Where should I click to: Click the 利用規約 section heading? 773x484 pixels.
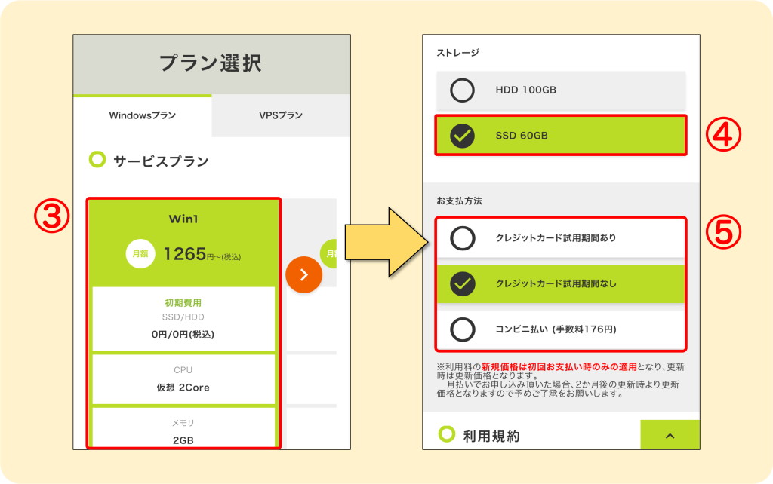pyautogui.click(x=491, y=436)
